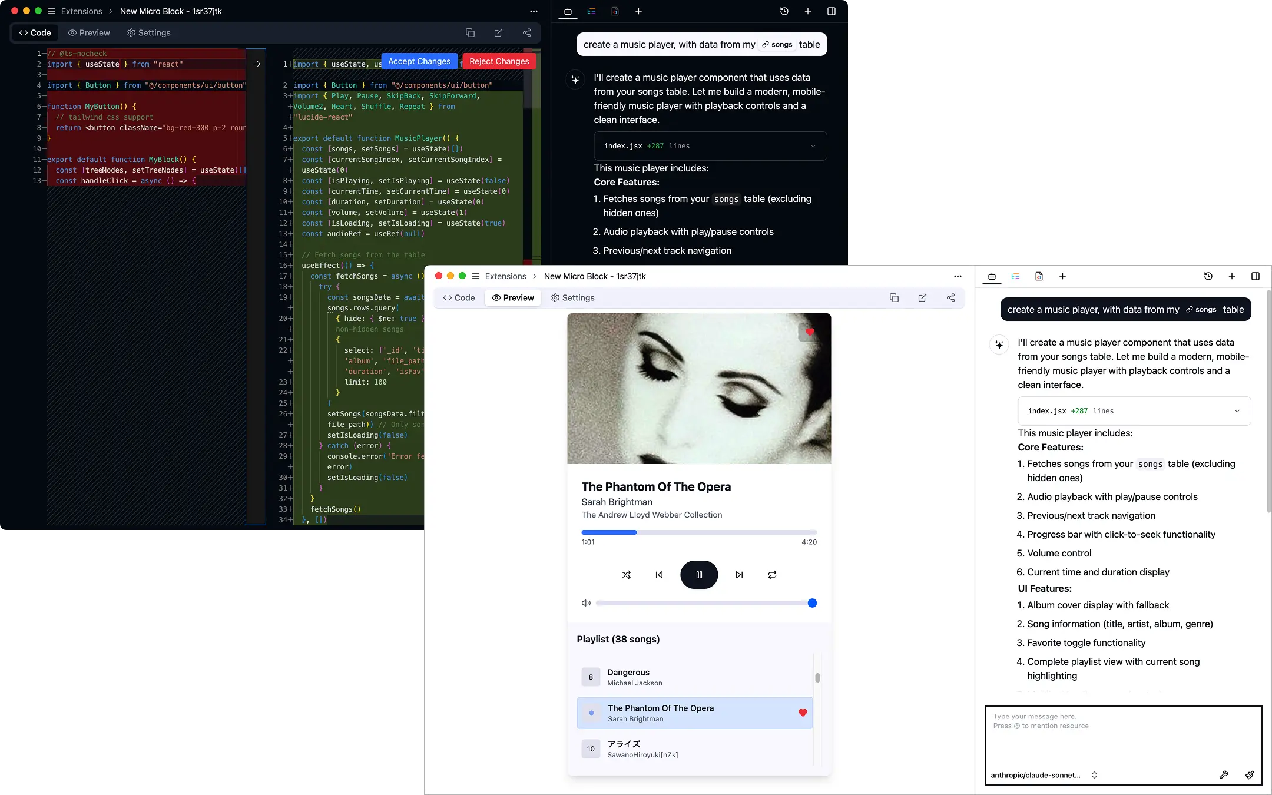The image size is (1272, 795).
Task: Pause the playing song
Action: pos(699,575)
